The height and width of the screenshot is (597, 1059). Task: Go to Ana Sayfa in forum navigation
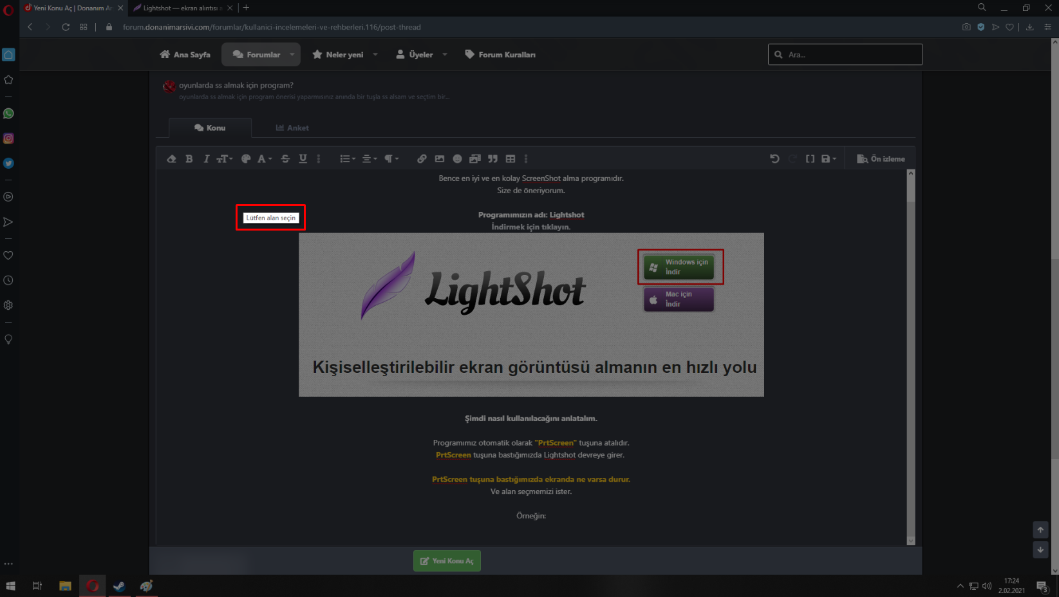coord(185,55)
